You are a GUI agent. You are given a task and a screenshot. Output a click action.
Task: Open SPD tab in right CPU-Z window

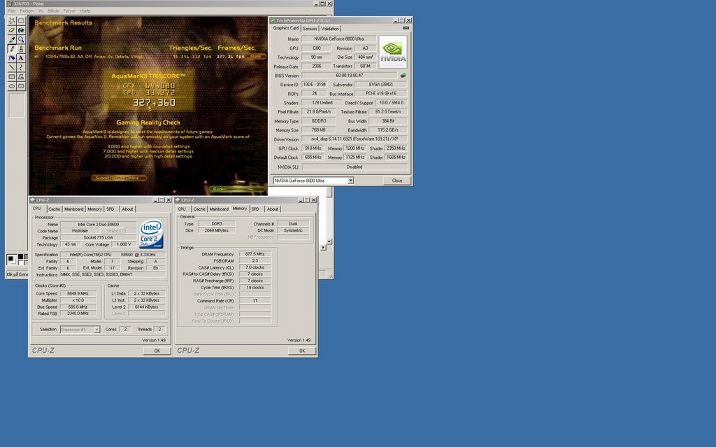click(255, 209)
